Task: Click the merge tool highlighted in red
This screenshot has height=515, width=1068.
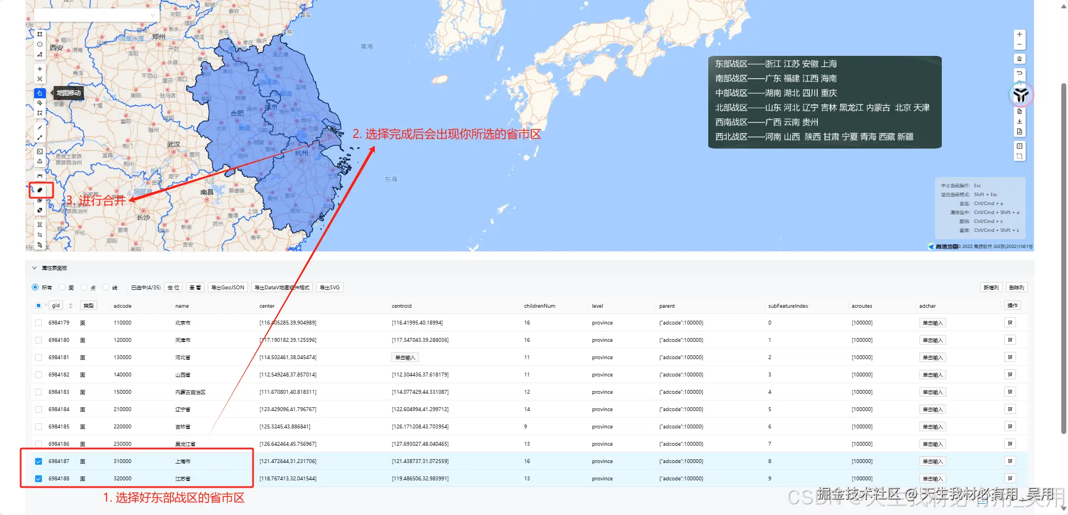Action: coord(40,189)
